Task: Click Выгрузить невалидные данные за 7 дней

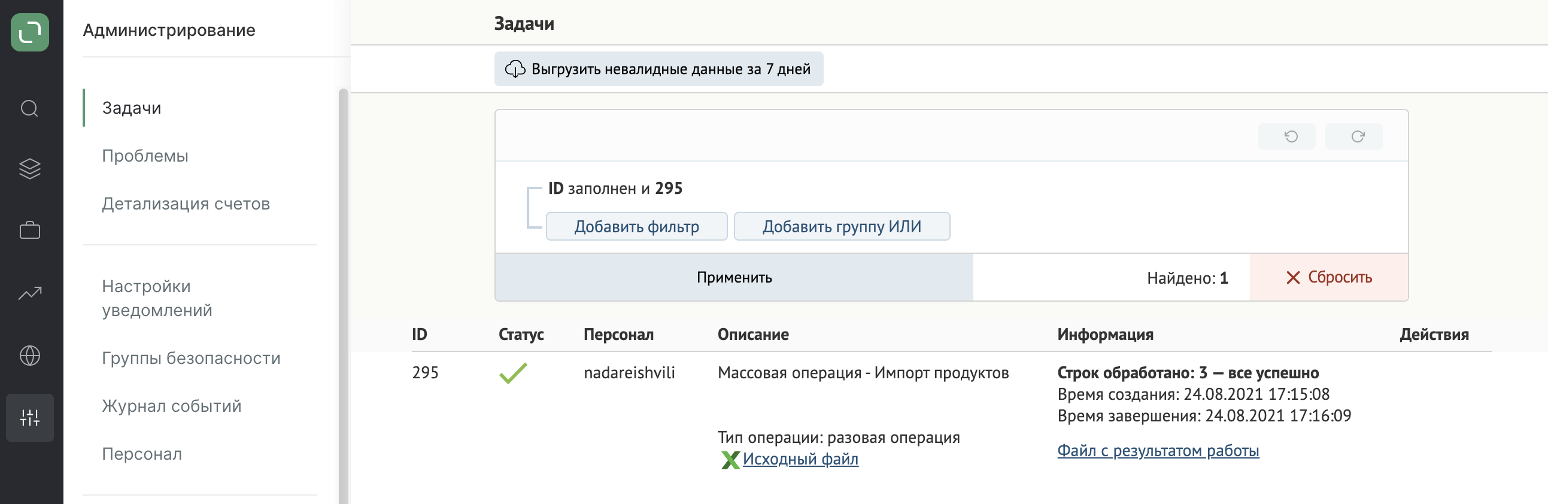Action: point(658,69)
